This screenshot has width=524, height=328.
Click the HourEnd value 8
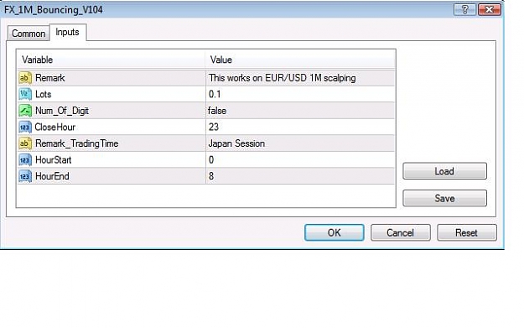pos(211,176)
